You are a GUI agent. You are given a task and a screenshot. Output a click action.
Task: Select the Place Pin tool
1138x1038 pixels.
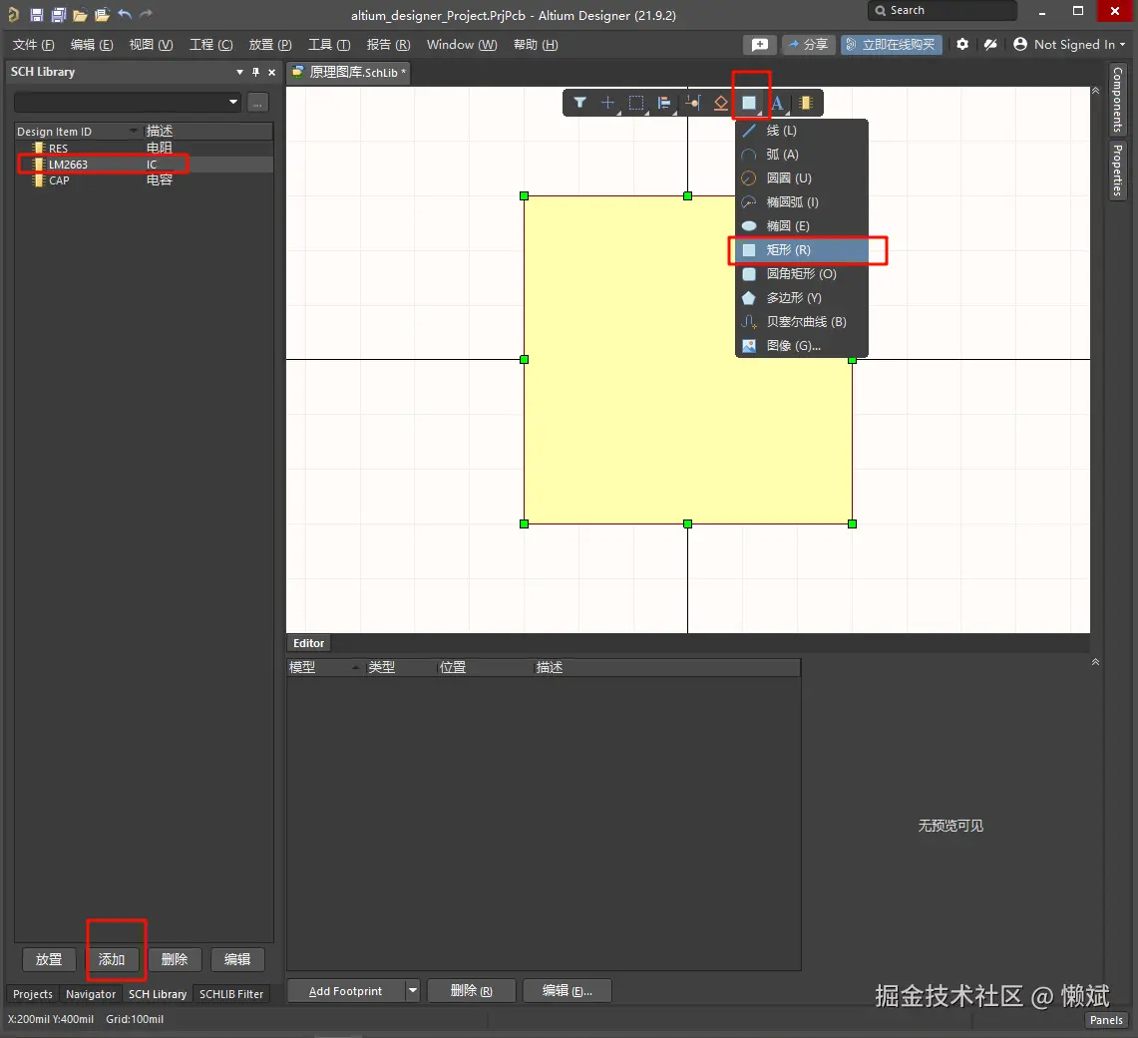click(692, 103)
